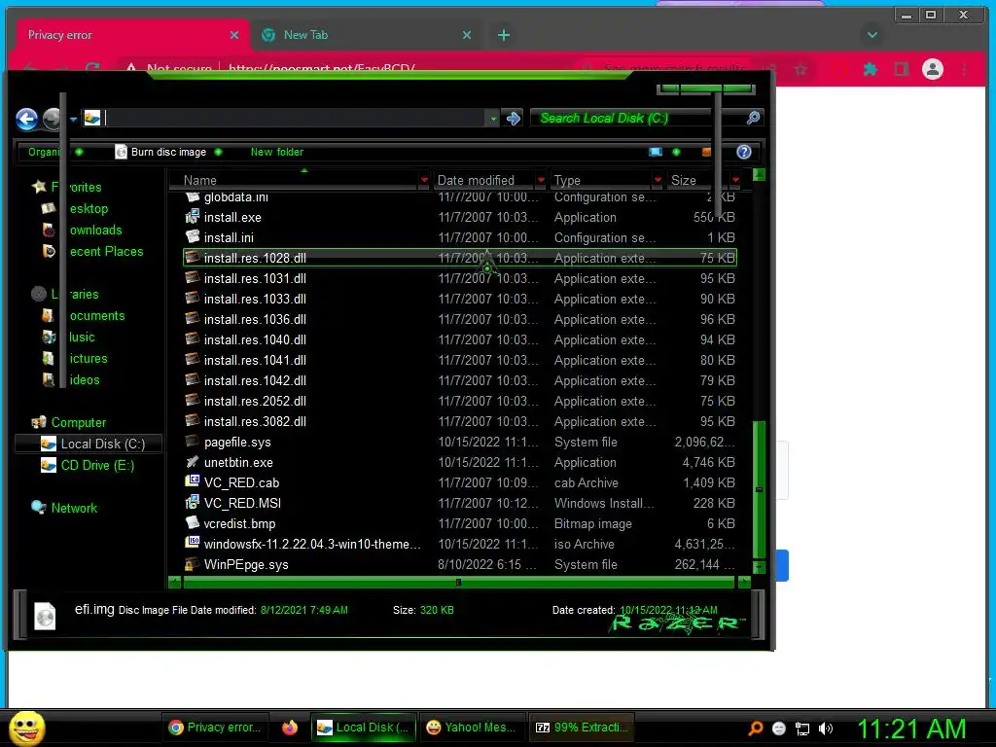Select file pagefile.sys
The width and height of the screenshot is (996, 747).
coord(459,442)
